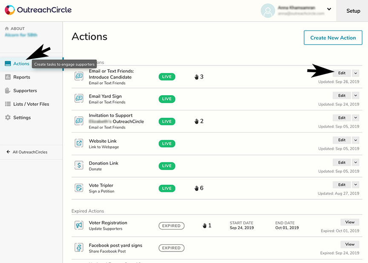Open the user account dropdown chevron
The width and height of the screenshot is (368, 263).
pos(329,9)
